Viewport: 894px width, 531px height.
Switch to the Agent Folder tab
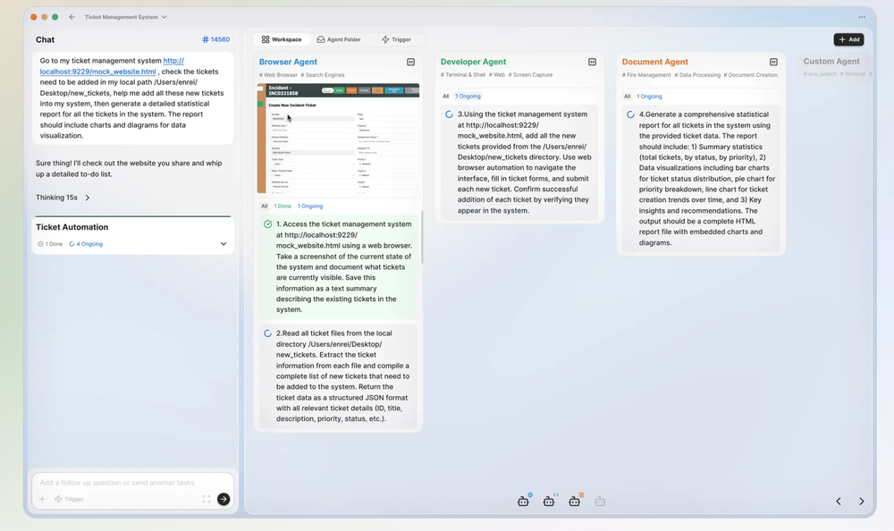coord(340,39)
